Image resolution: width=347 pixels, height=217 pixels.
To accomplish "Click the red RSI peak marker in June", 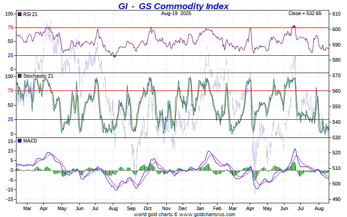I will (x=294, y=26).
